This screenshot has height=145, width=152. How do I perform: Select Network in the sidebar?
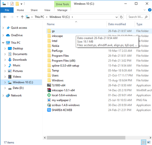point(16,95)
